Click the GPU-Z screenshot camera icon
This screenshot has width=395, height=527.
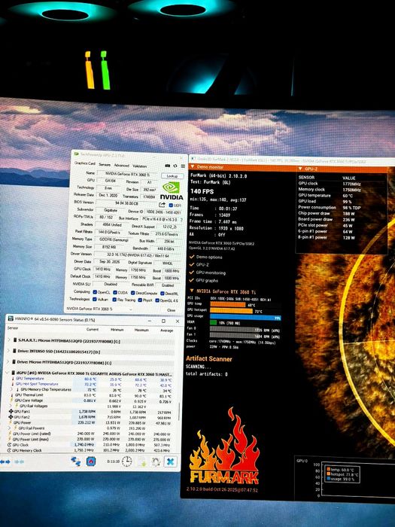(168, 166)
